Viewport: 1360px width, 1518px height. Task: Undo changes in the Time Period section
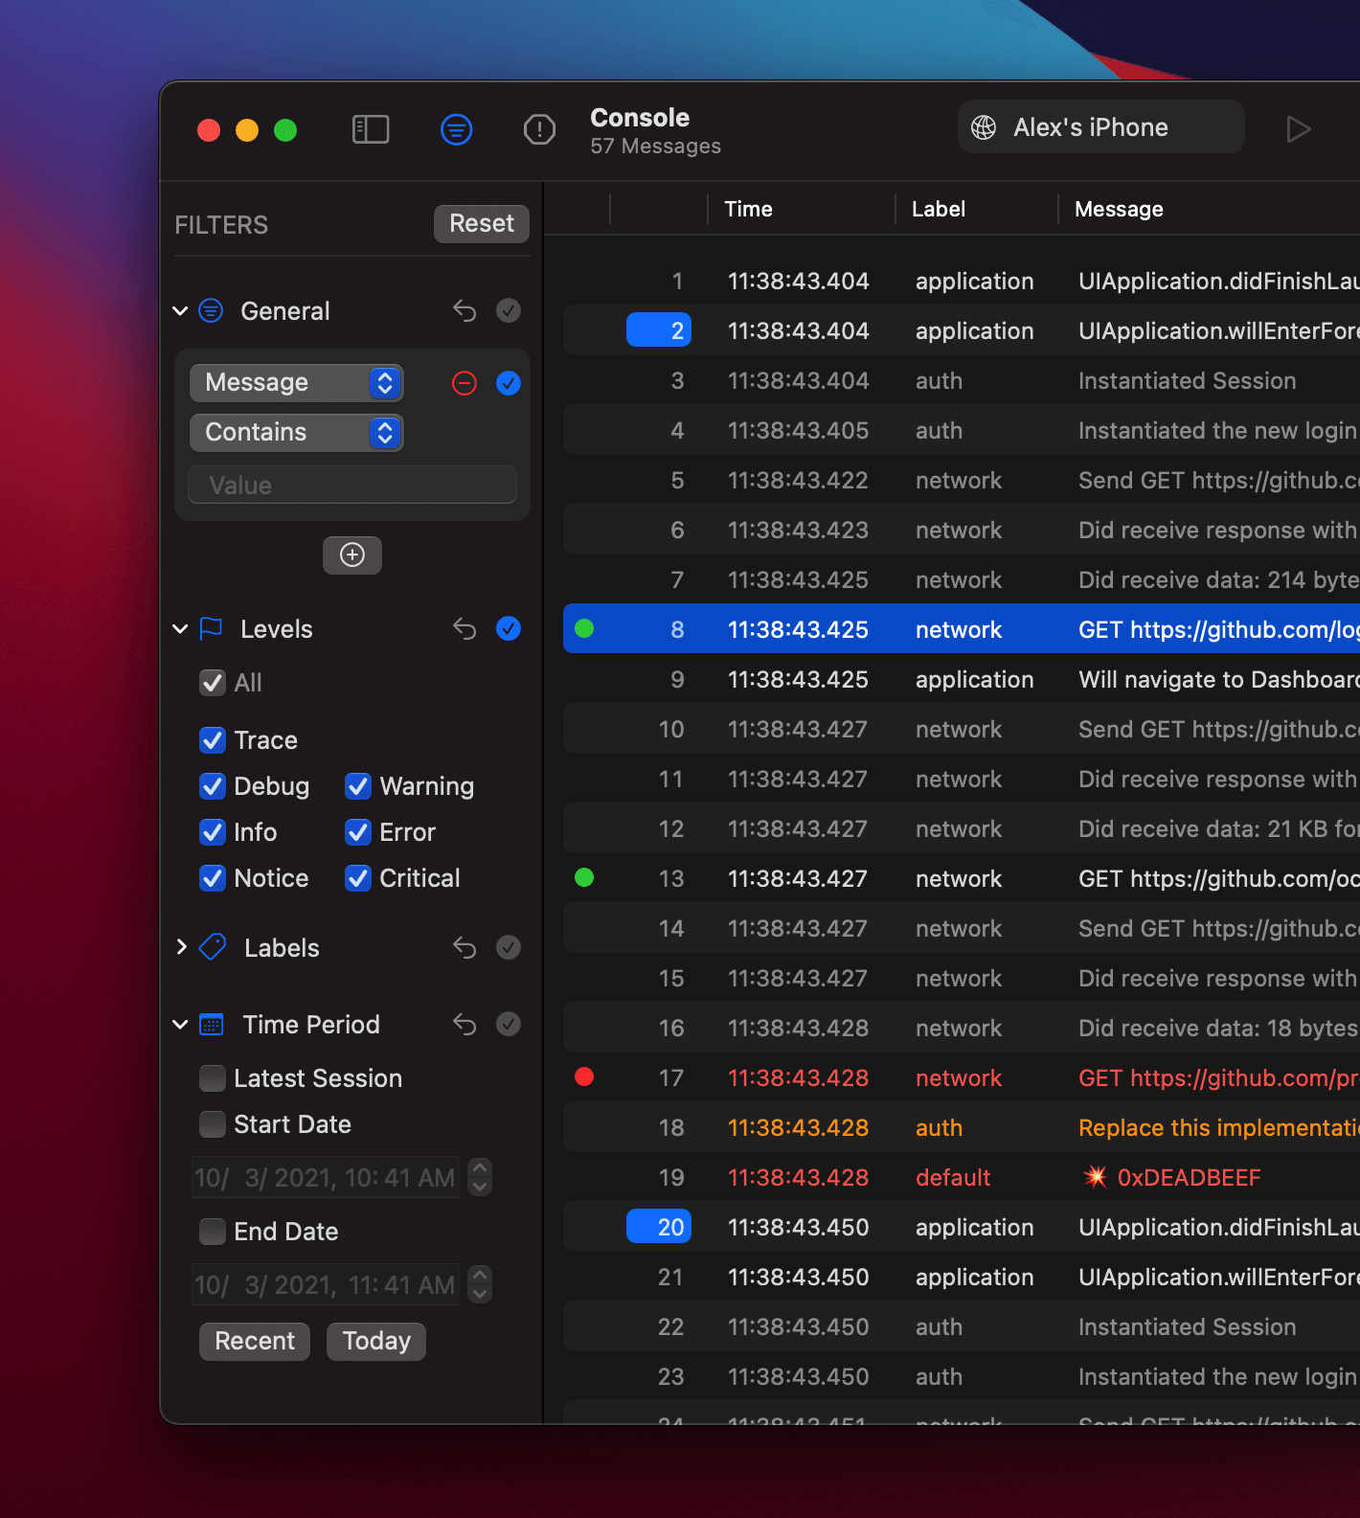click(465, 1025)
